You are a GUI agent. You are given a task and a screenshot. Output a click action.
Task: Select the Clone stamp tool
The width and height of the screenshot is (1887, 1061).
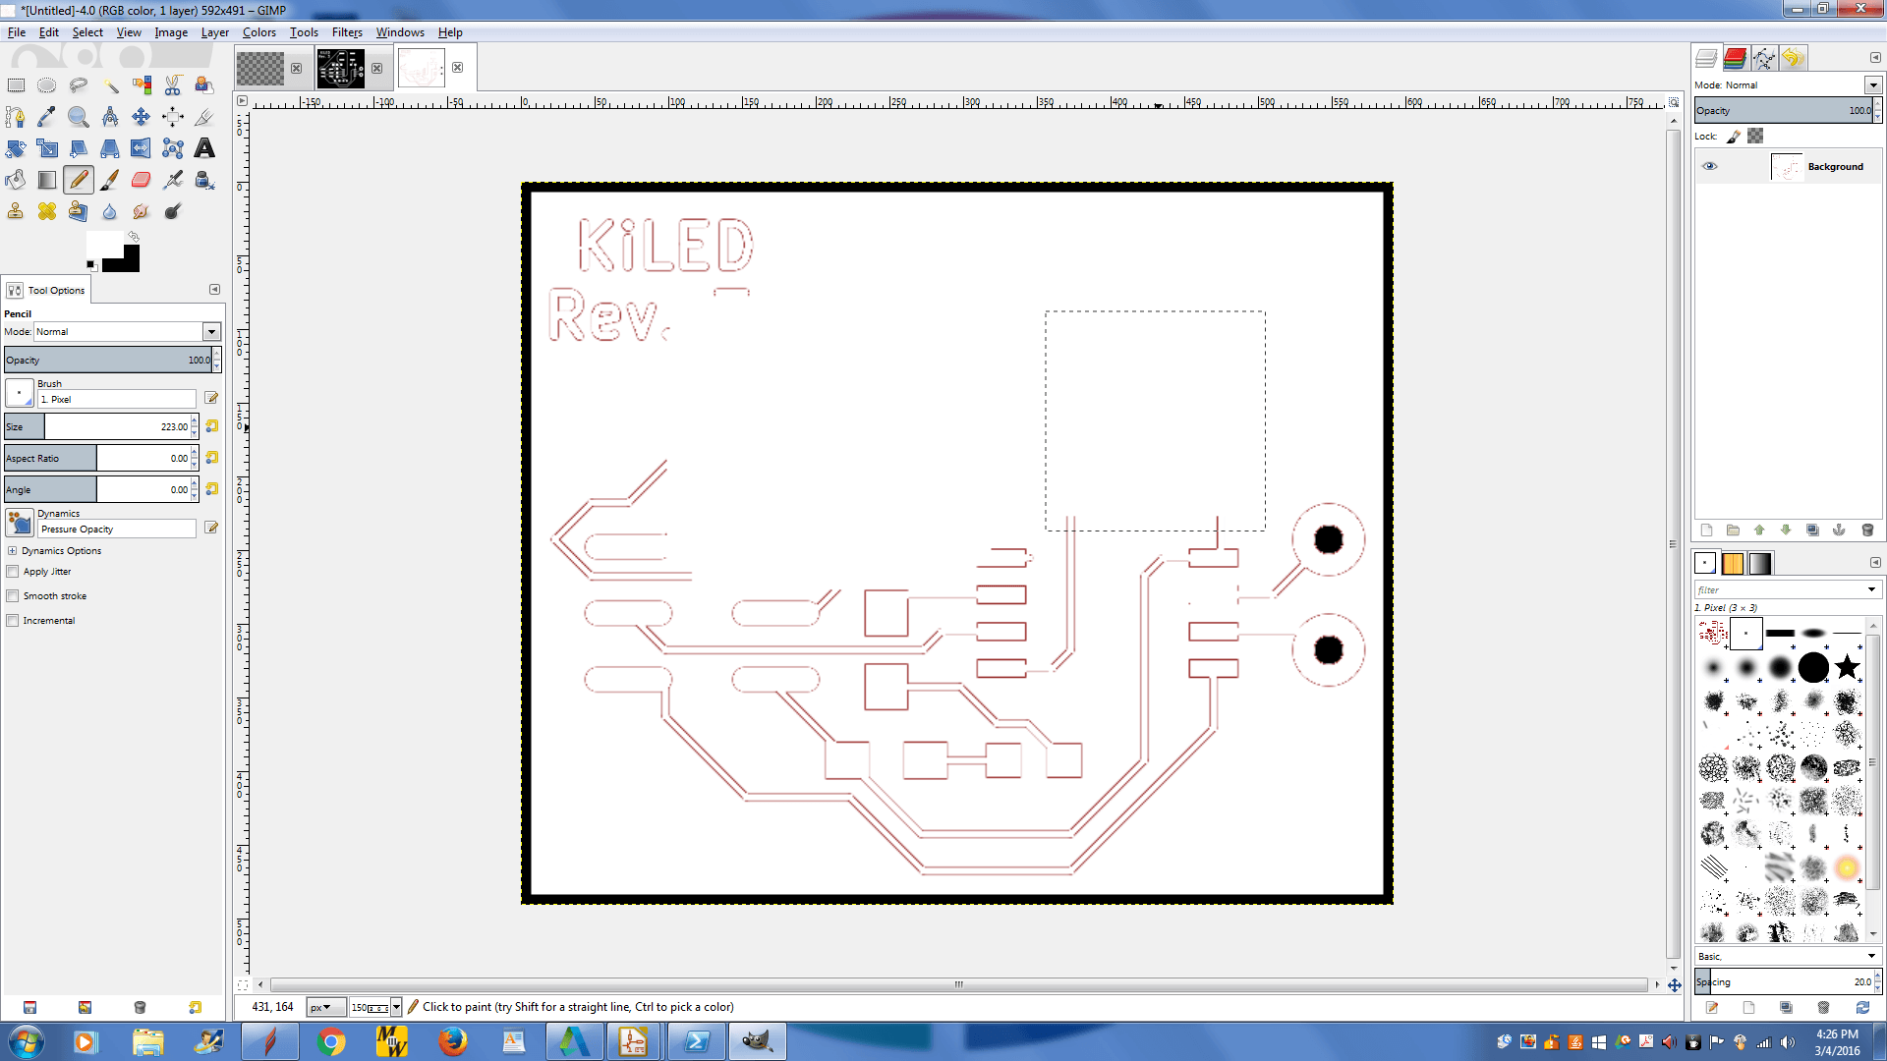(x=16, y=211)
